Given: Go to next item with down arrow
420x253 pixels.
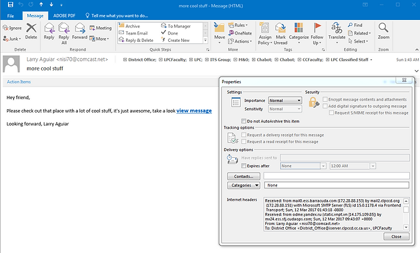Looking at the screenshot, I should pyautogui.click(x=51, y=5).
